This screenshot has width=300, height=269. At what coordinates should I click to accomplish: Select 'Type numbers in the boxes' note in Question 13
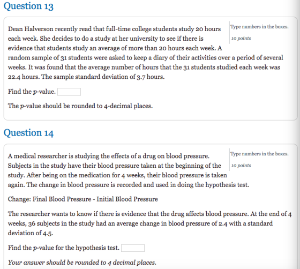[x=259, y=27]
